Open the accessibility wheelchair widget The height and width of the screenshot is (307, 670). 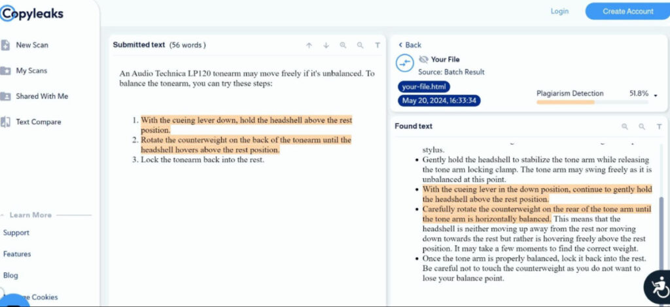pos(659,287)
